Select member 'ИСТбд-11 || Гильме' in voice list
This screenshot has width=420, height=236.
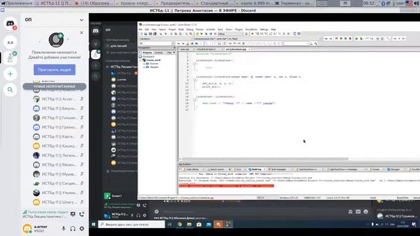[58, 118]
